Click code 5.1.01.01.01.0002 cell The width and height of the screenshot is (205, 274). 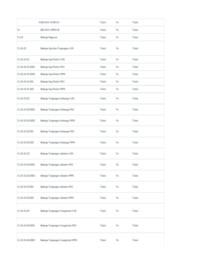coord(26,74)
